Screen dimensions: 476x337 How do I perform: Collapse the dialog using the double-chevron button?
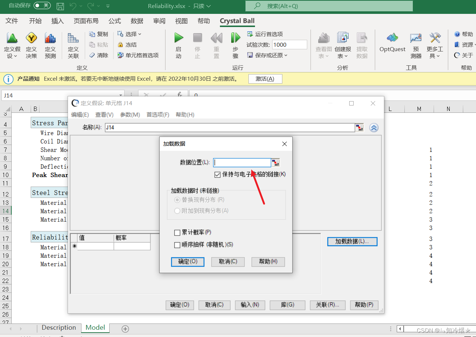coord(373,127)
